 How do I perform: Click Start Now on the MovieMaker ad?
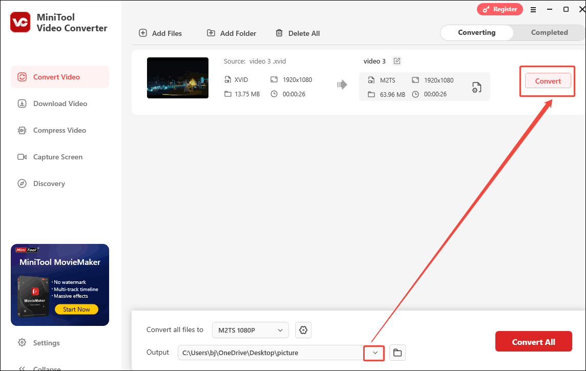coord(77,310)
